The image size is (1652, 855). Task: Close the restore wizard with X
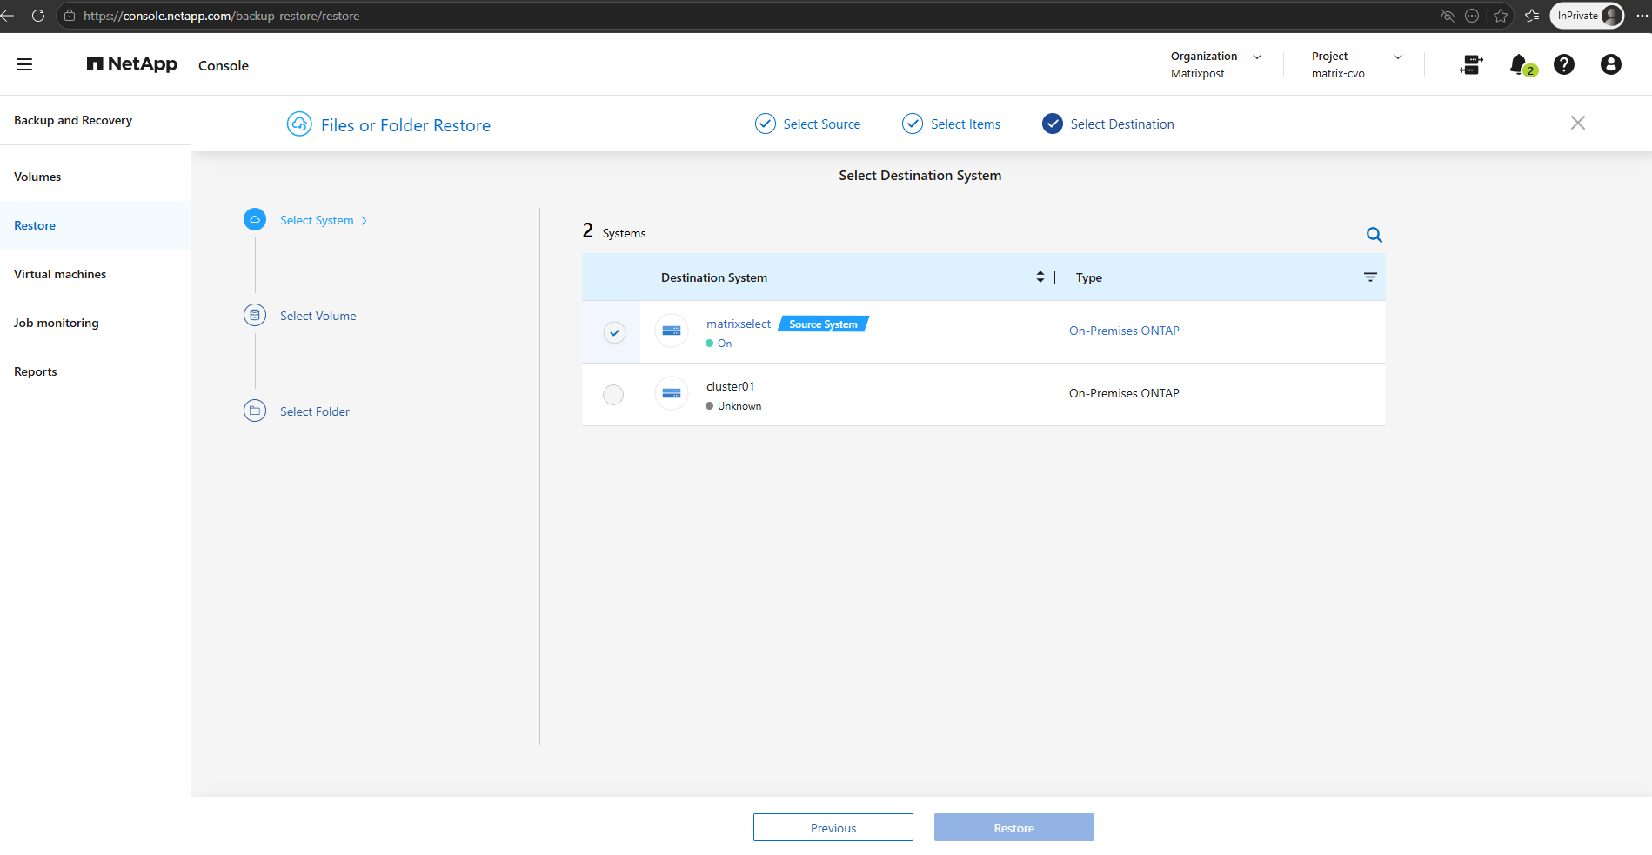point(1578,123)
